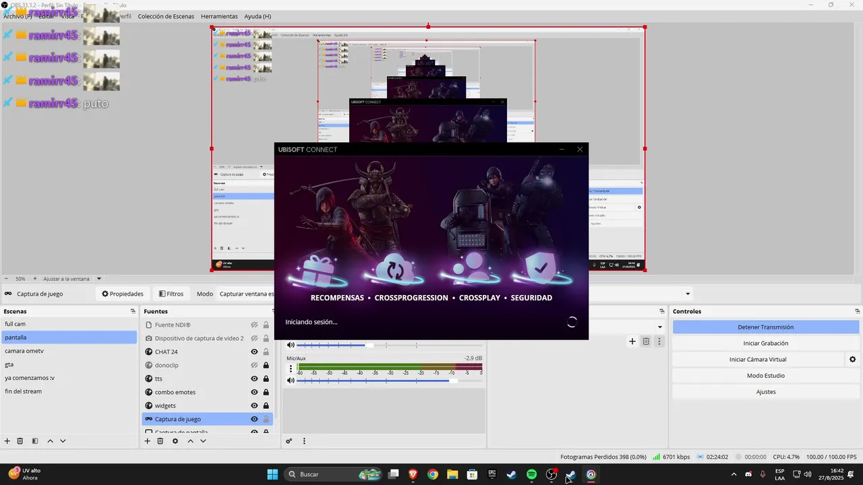863x485 pixels.
Task: Move the selected source up in Fuentes
Action: pos(190,441)
